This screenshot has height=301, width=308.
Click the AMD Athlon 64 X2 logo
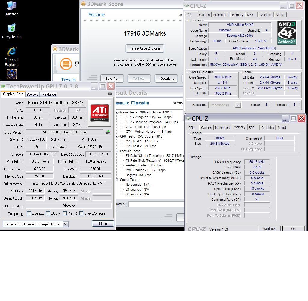287,33
